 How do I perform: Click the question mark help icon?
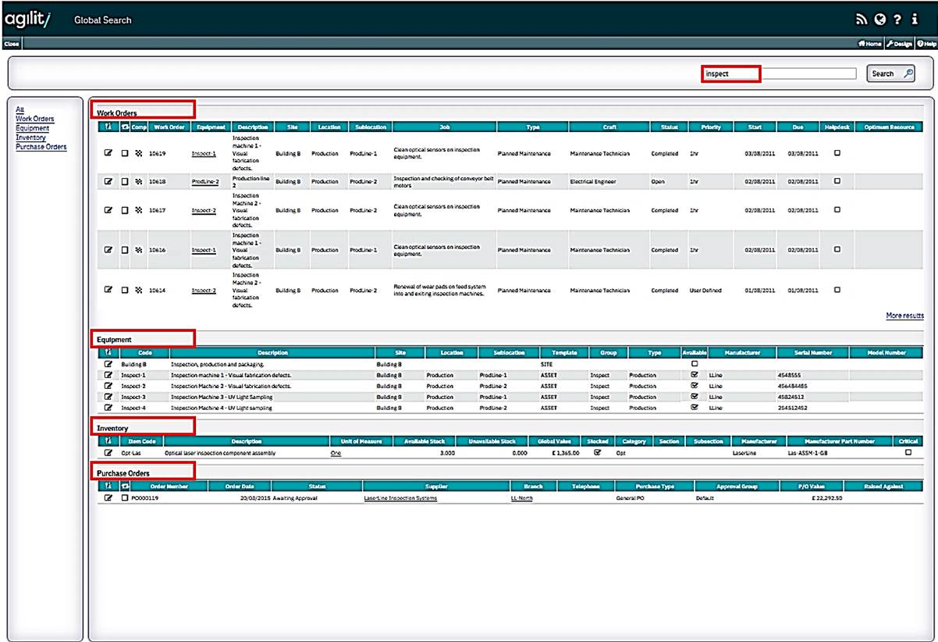click(898, 20)
